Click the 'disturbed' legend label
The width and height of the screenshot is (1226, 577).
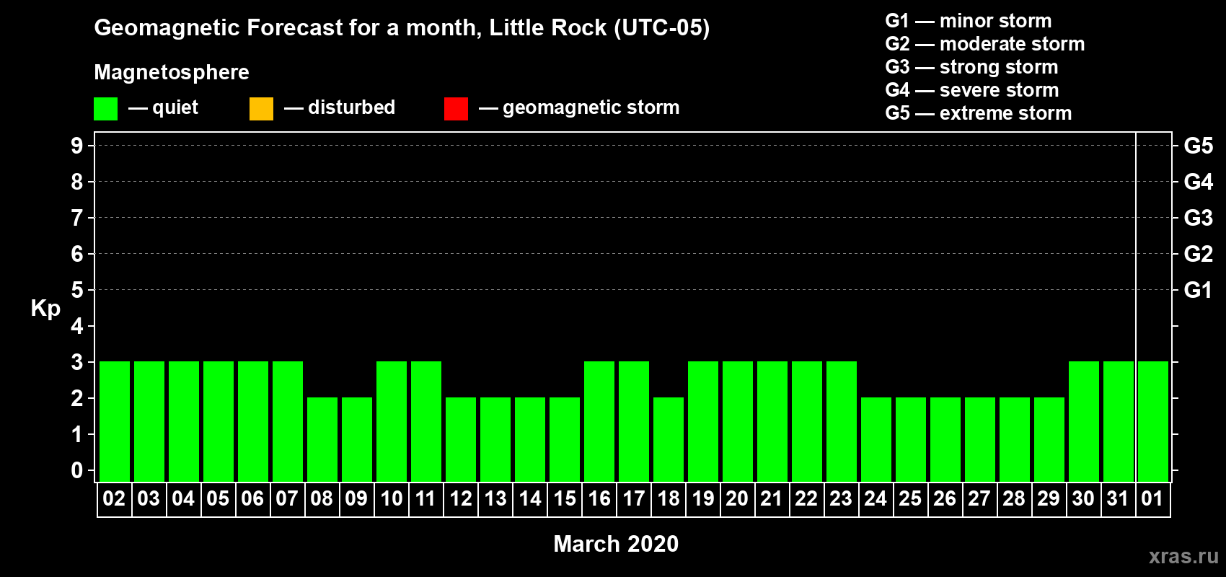click(x=352, y=107)
